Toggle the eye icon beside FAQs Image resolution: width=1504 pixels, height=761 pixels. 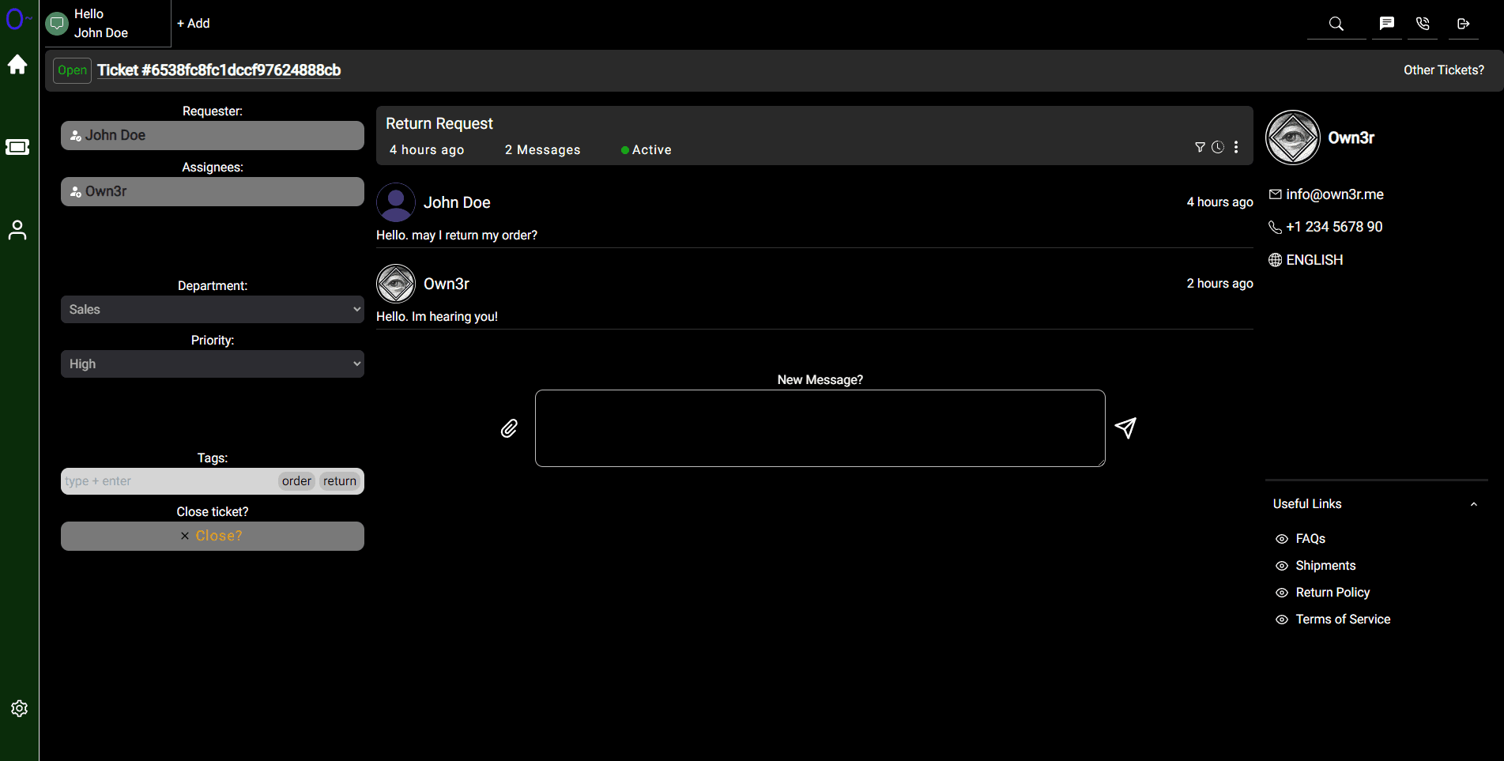pos(1283,538)
